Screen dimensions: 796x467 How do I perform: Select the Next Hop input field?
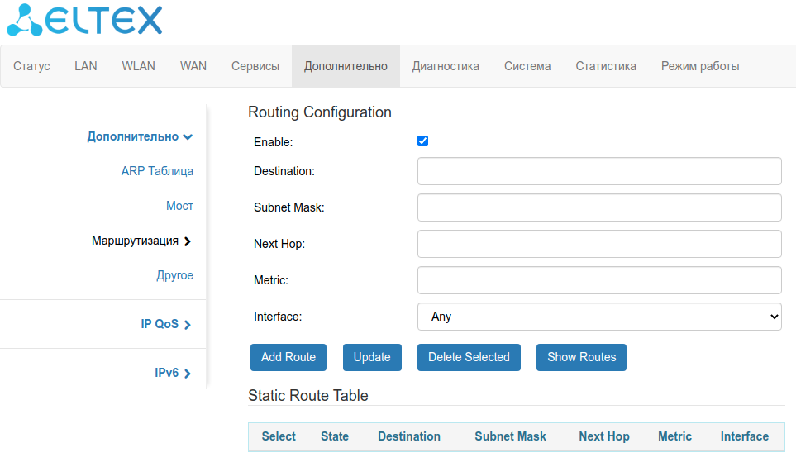click(x=599, y=244)
